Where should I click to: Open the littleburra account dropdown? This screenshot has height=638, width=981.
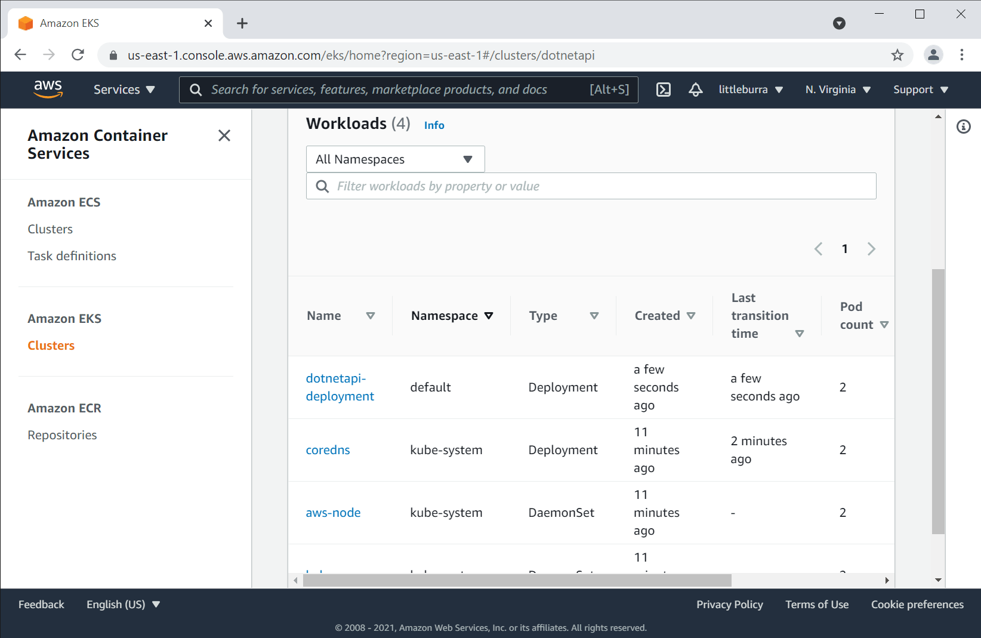[751, 90]
